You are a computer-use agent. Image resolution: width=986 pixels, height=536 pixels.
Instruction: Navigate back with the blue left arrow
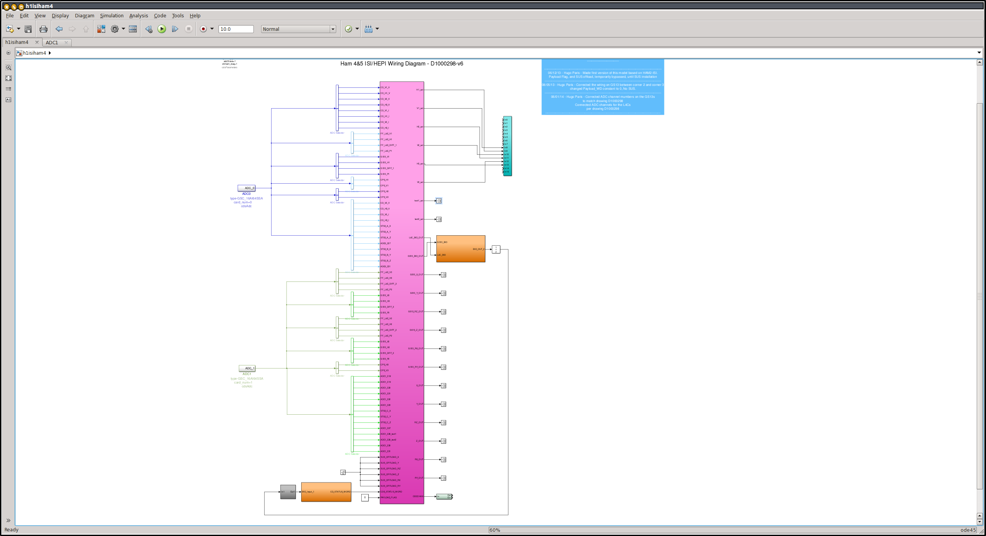pos(59,29)
